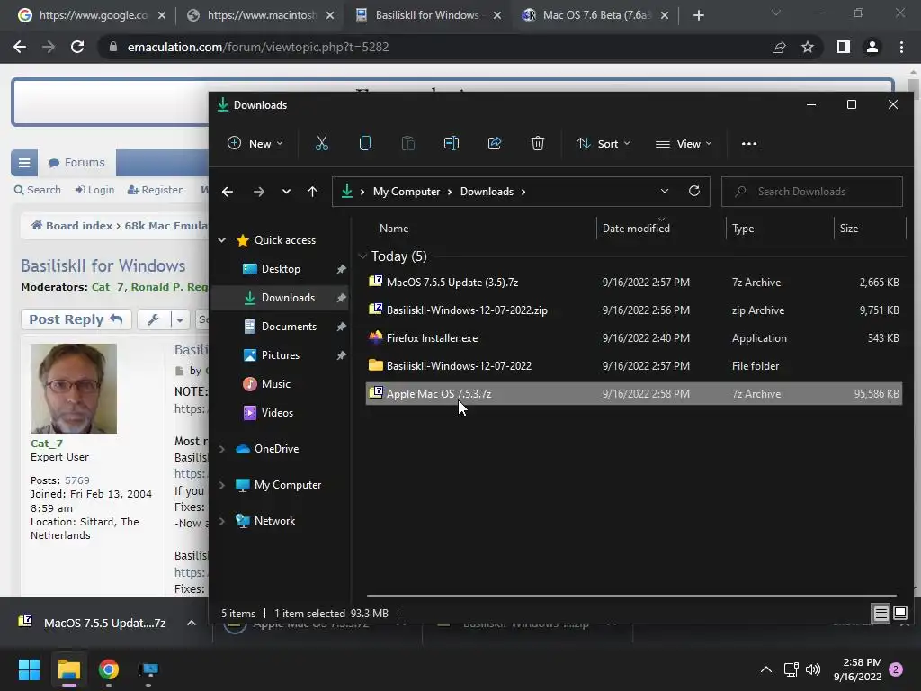Collapse the Quick access tree
The image size is (921, 691).
[222, 239]
